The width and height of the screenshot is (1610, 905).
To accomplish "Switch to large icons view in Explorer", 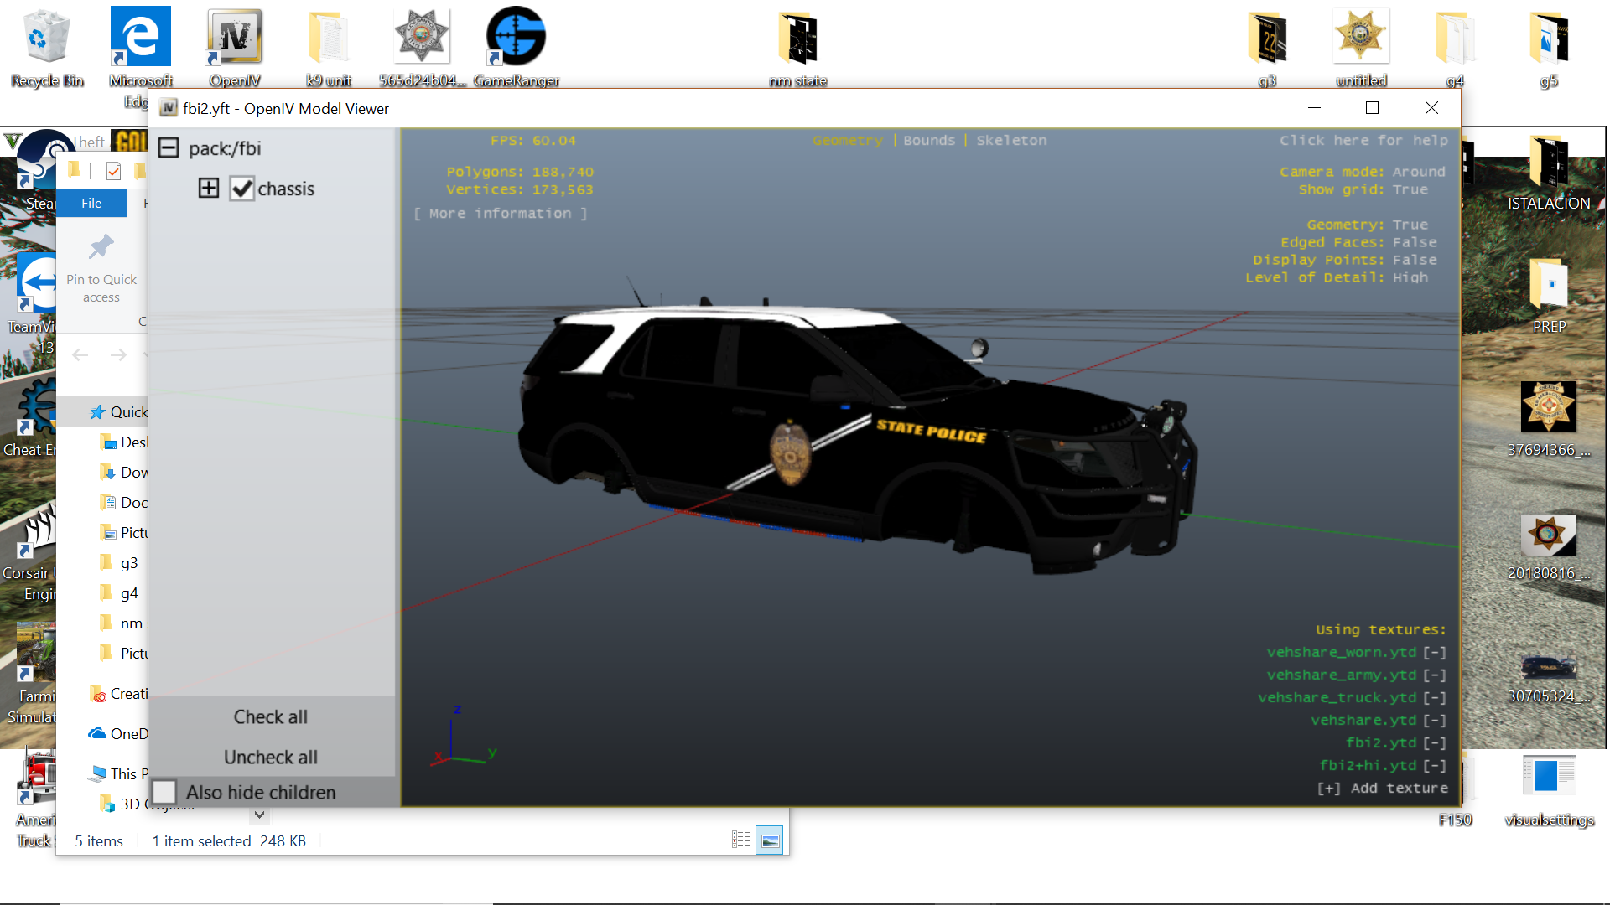I will [770, 840].
